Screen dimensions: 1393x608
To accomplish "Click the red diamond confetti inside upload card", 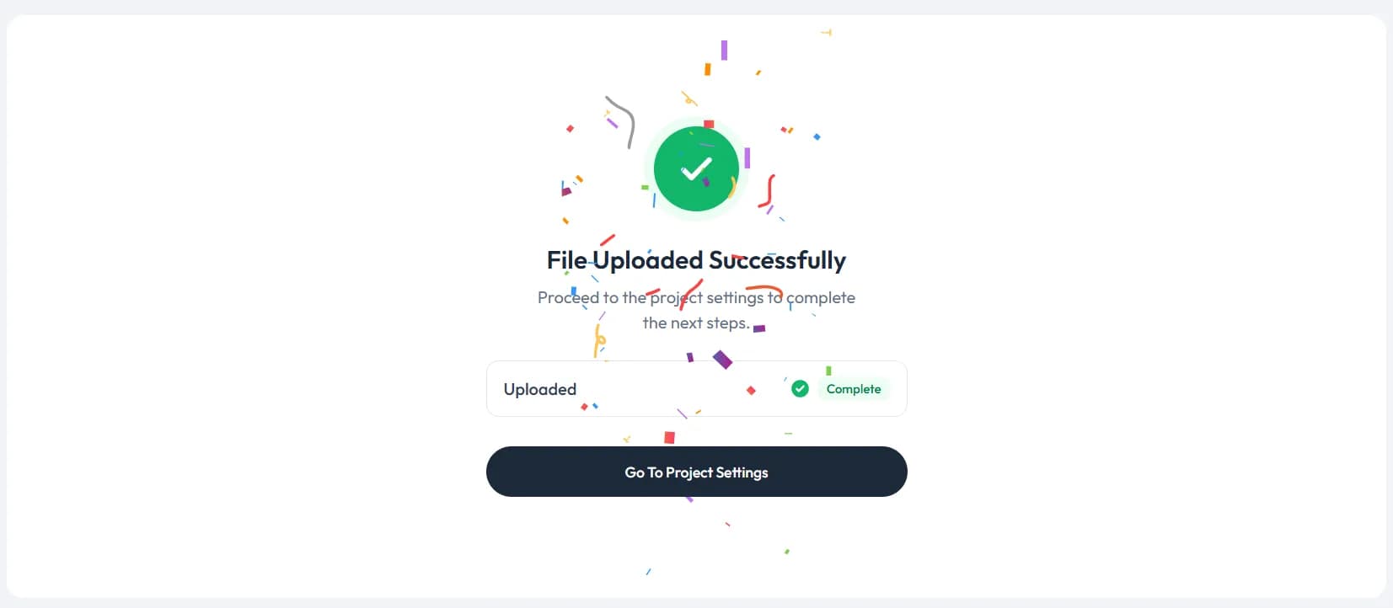I will (751, 390).
